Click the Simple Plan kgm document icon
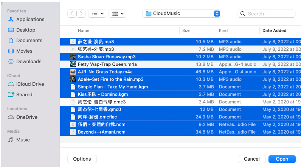Screen dimensions: 301x167 pos(73,87)
